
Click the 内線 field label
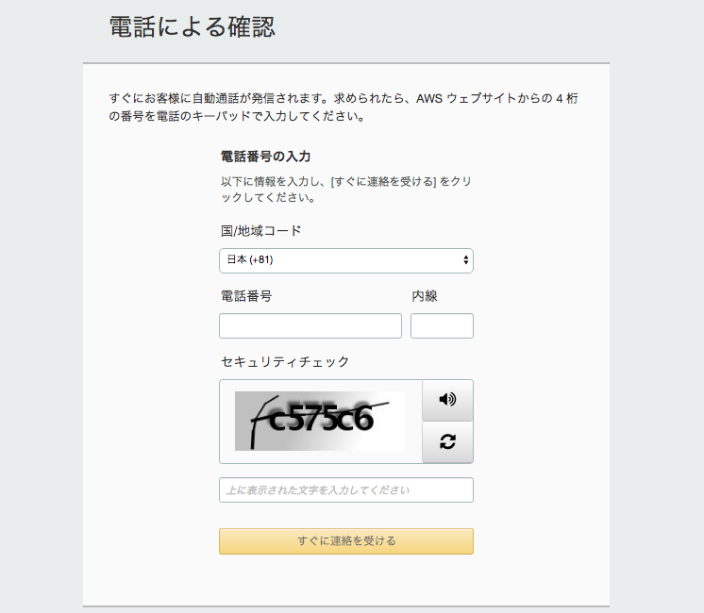point(425,296)
